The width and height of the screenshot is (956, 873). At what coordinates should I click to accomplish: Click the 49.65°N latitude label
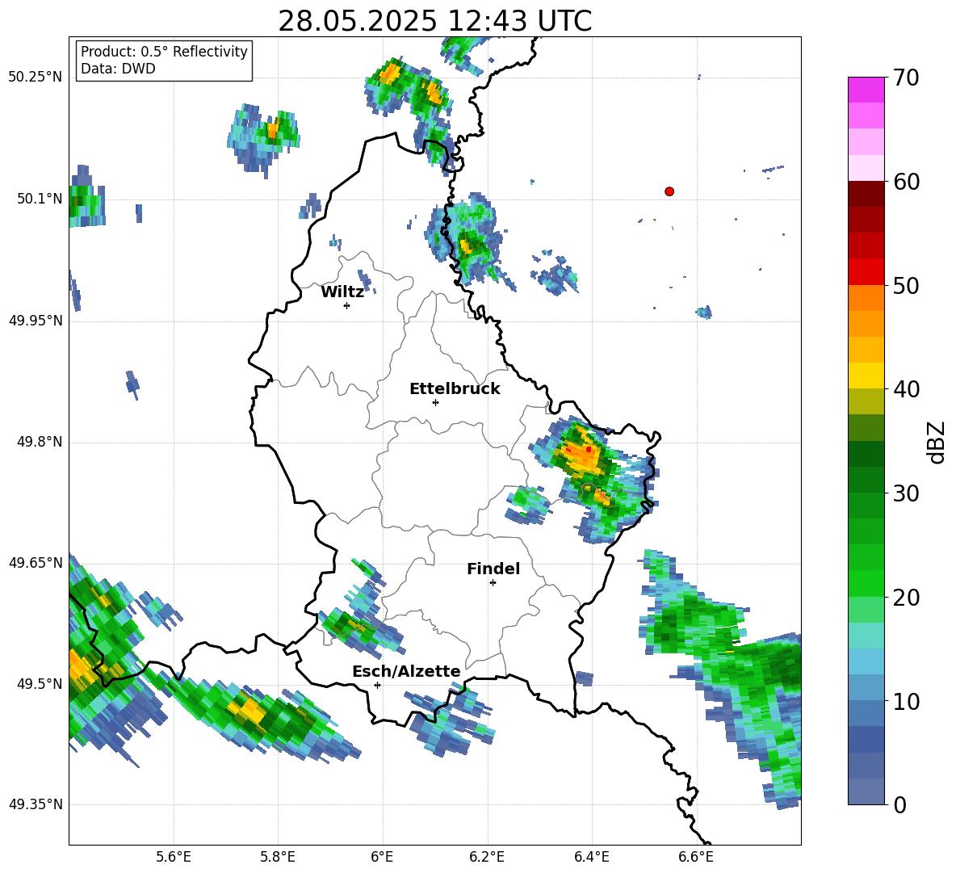(x=36, y=563)
